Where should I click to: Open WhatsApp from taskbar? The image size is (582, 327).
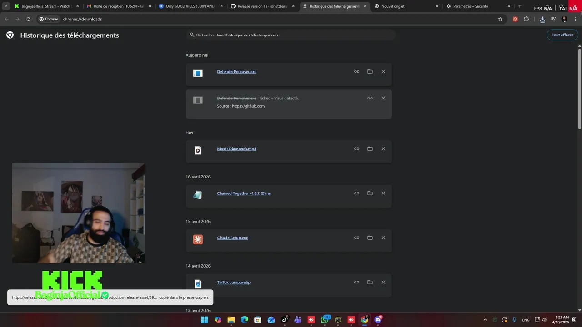325,320
